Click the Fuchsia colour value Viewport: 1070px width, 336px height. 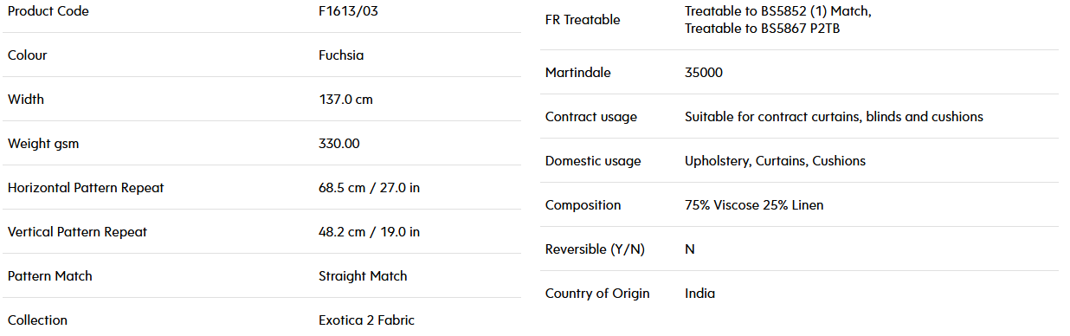341,55
